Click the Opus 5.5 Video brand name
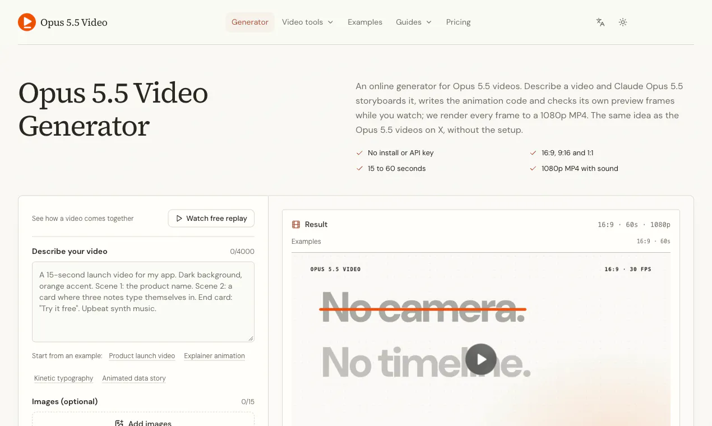 tap(74, 22)
